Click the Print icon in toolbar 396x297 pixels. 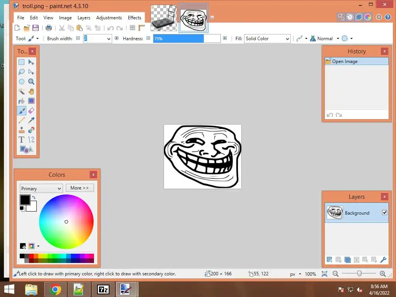[48, 28]
